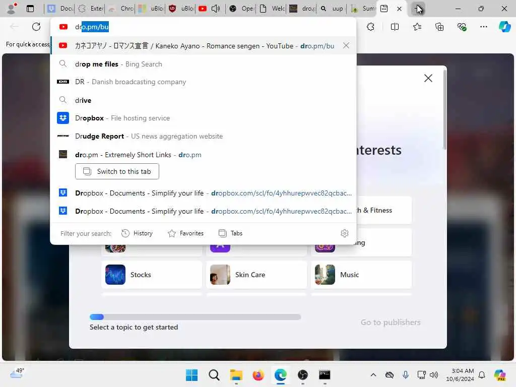Click the Refresh page icon
Screen dimensions: 516x387
pos(36,27)
